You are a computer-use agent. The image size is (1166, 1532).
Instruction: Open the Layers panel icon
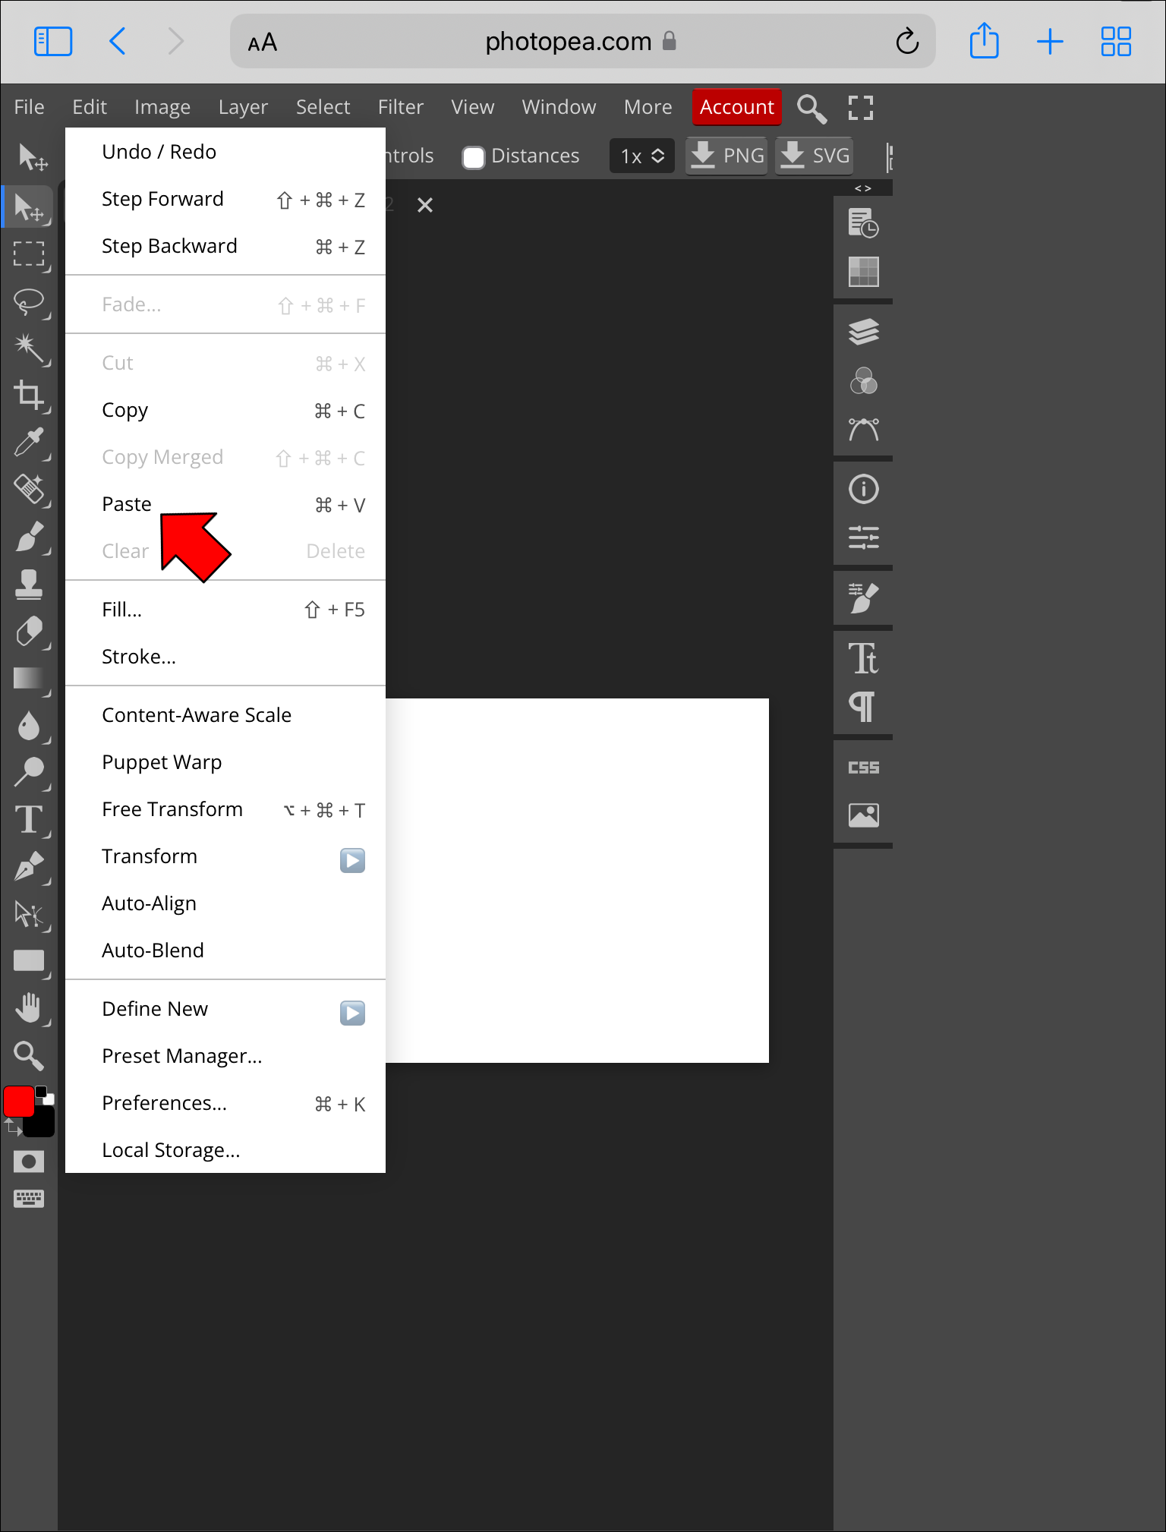pos(863,332)
